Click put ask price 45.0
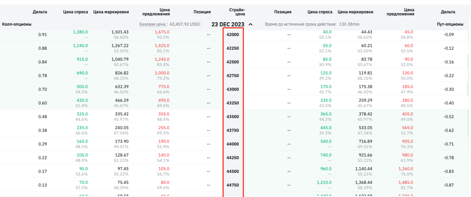471x197 pixels. pyautogui.click(x=409, y=32)
